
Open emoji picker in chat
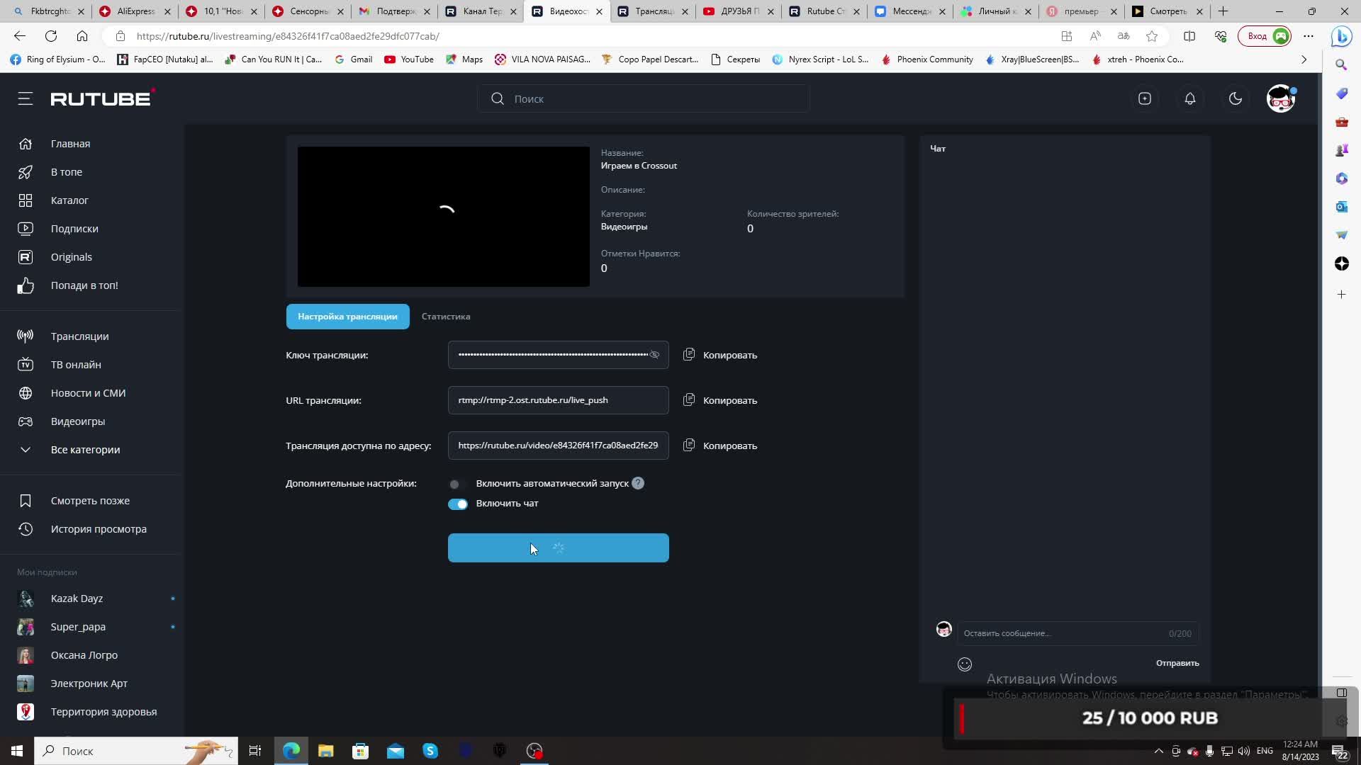(965, 664)
